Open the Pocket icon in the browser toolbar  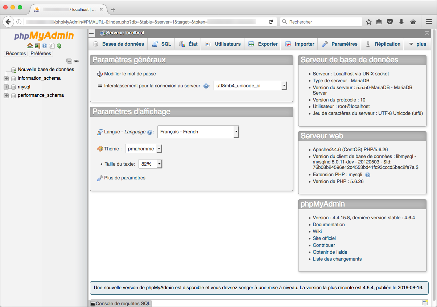(390, 22)
